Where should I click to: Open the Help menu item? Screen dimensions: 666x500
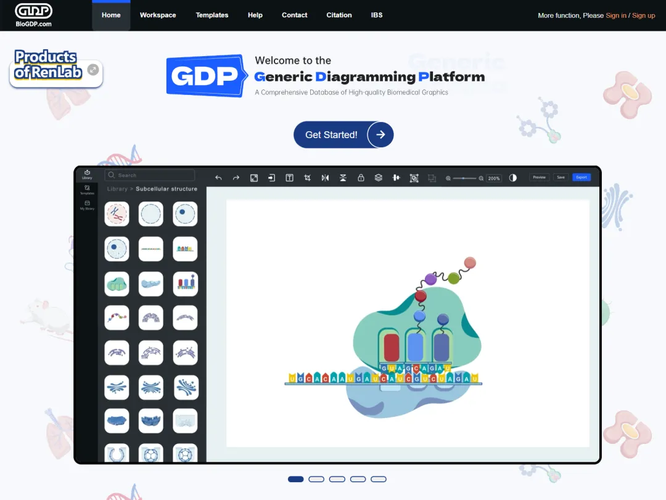coord(255,15)
